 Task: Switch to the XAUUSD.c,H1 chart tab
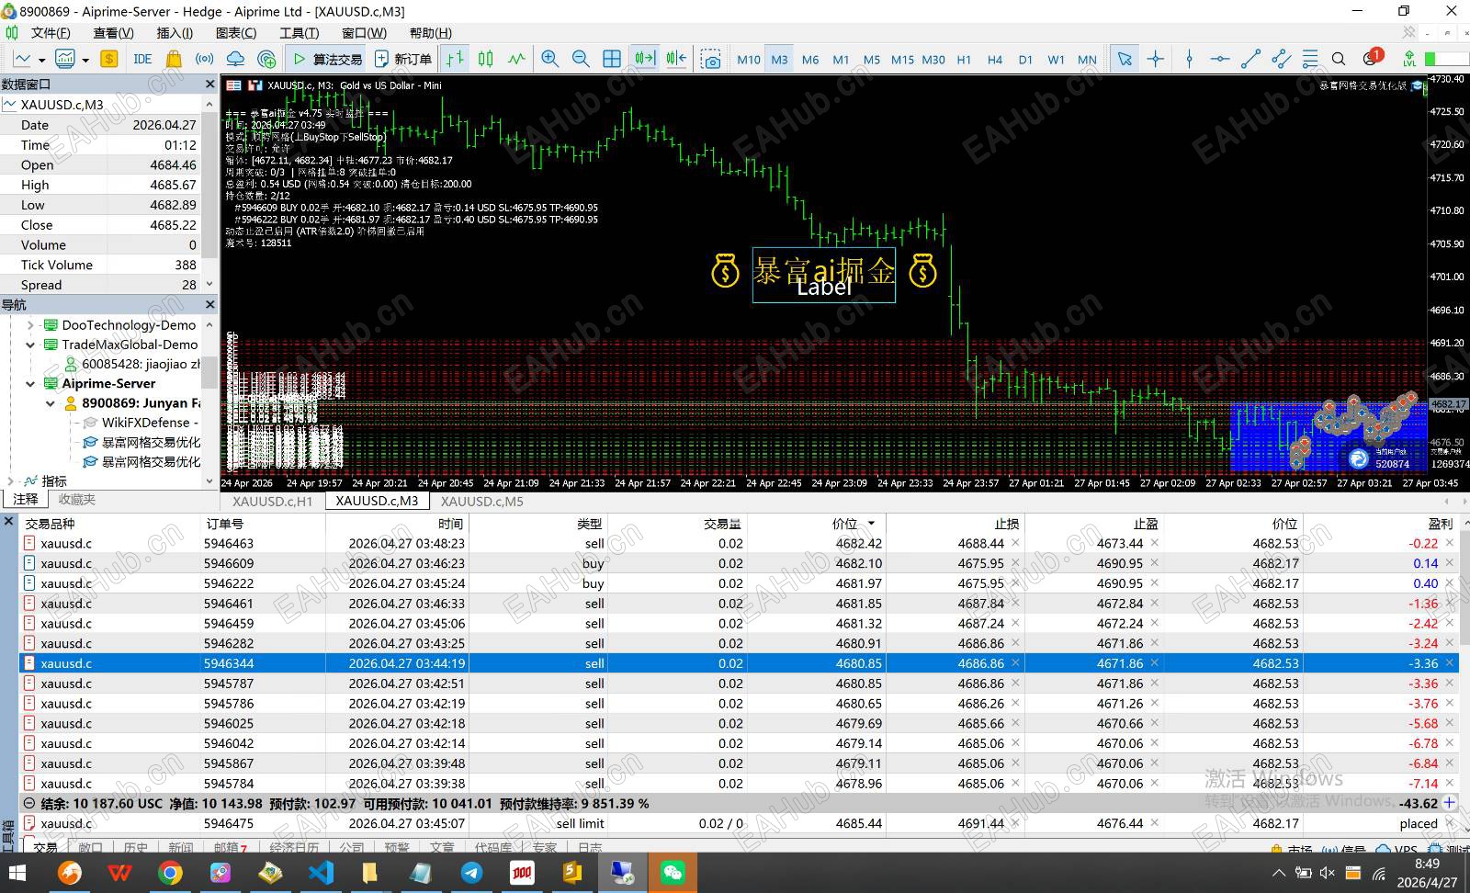pos(273,502)
